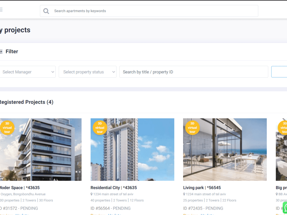Click 3D virtual tour badge on Living park
Image resolution: width=287 pixels, height=215 pixels.
(192, 128)
